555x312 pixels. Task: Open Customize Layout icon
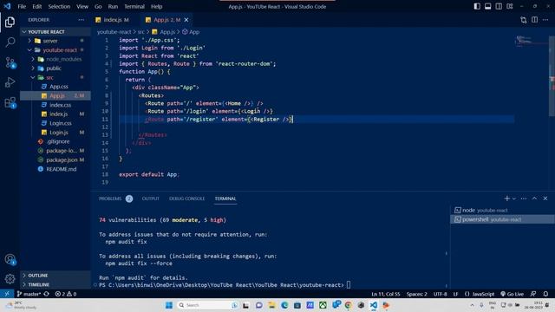click(x=510, y=6)
